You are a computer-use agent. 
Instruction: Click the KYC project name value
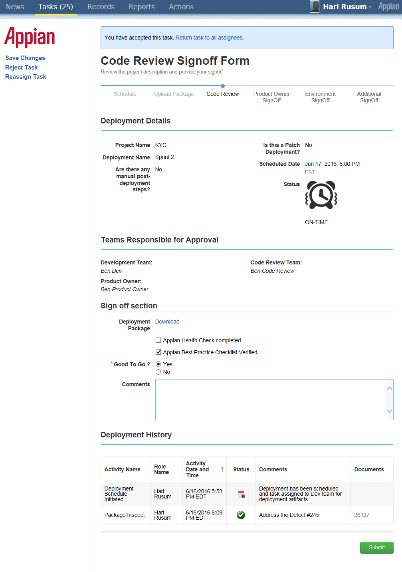[161, 145]
